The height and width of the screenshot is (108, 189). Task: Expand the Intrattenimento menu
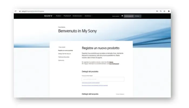(78, 16)
